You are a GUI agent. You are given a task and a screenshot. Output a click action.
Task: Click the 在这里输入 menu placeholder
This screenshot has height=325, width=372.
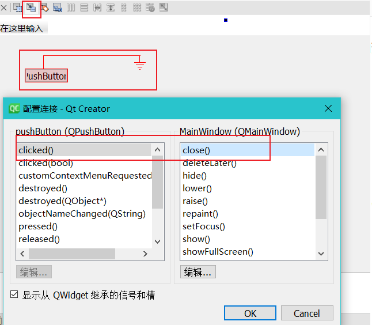pyautogui.click(x=22, y=29)
